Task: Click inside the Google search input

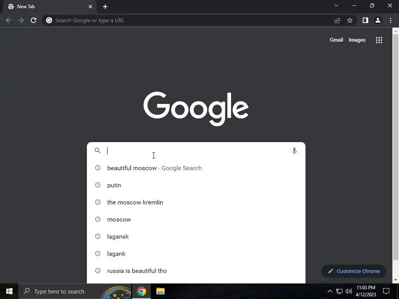Action: tap(196, 151)
